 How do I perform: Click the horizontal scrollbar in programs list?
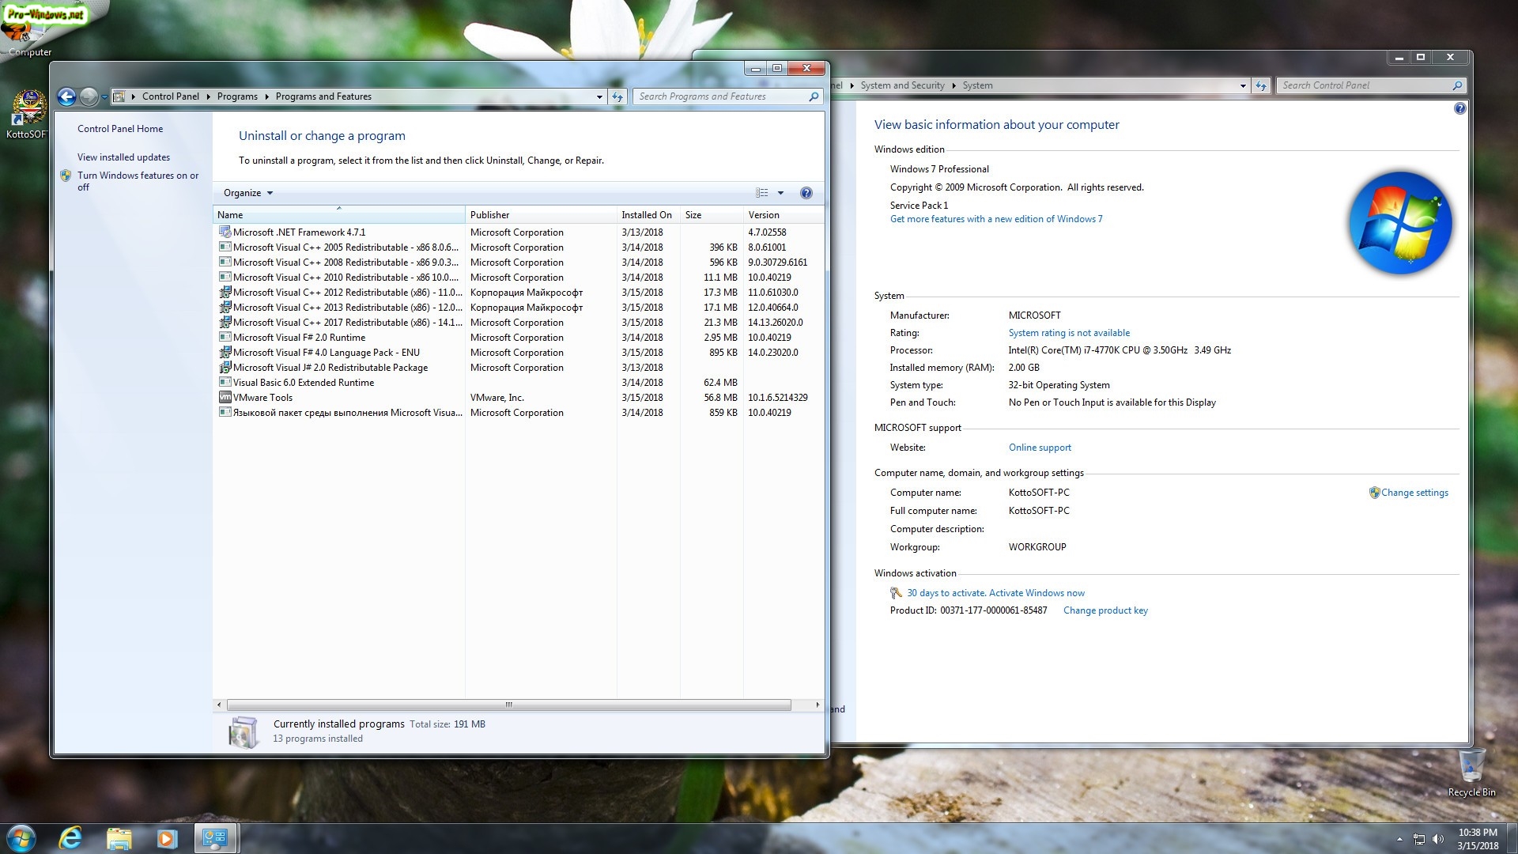[x=508, y=705]
